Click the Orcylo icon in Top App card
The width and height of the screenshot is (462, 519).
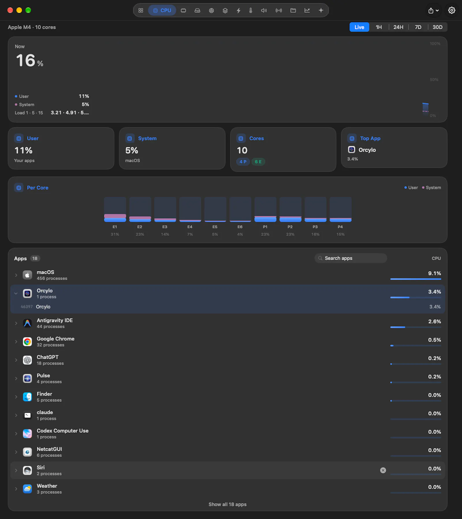[x=351, y=150]
